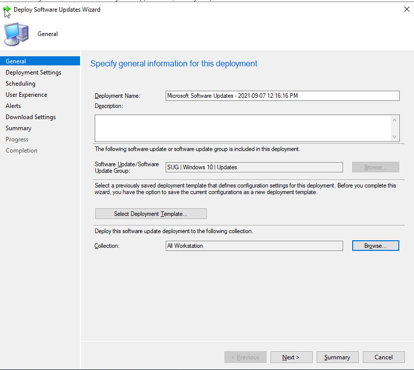Click inside the Description text box
The image size is (414, 370).
(243, 128)
